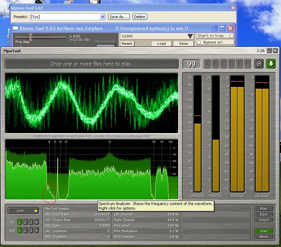281x247 pixels.
Task: Select output channel 1
Action: [x=20, y=231]
